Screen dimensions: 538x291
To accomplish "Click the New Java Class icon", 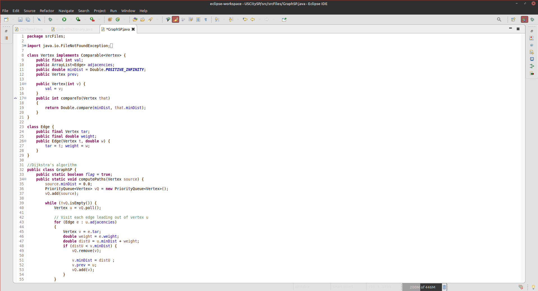I will click(118, 19).
